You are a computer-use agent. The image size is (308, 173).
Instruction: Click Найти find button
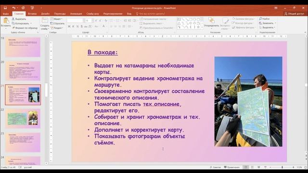(264, 19)
